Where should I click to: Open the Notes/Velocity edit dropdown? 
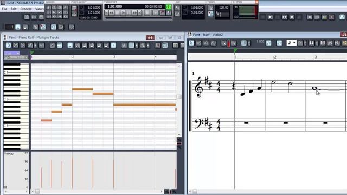16,57
